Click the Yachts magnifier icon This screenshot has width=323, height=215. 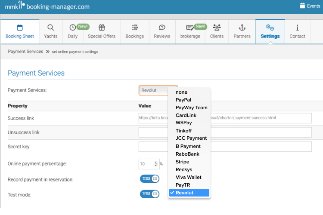point(51,28)
